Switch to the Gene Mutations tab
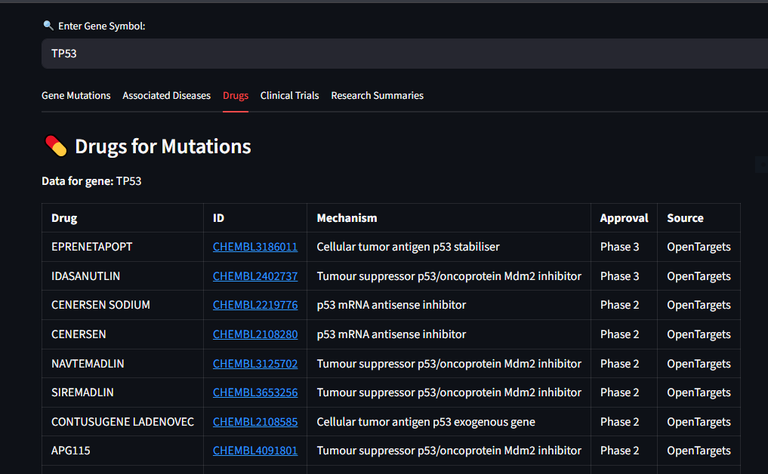 [76, 96]
